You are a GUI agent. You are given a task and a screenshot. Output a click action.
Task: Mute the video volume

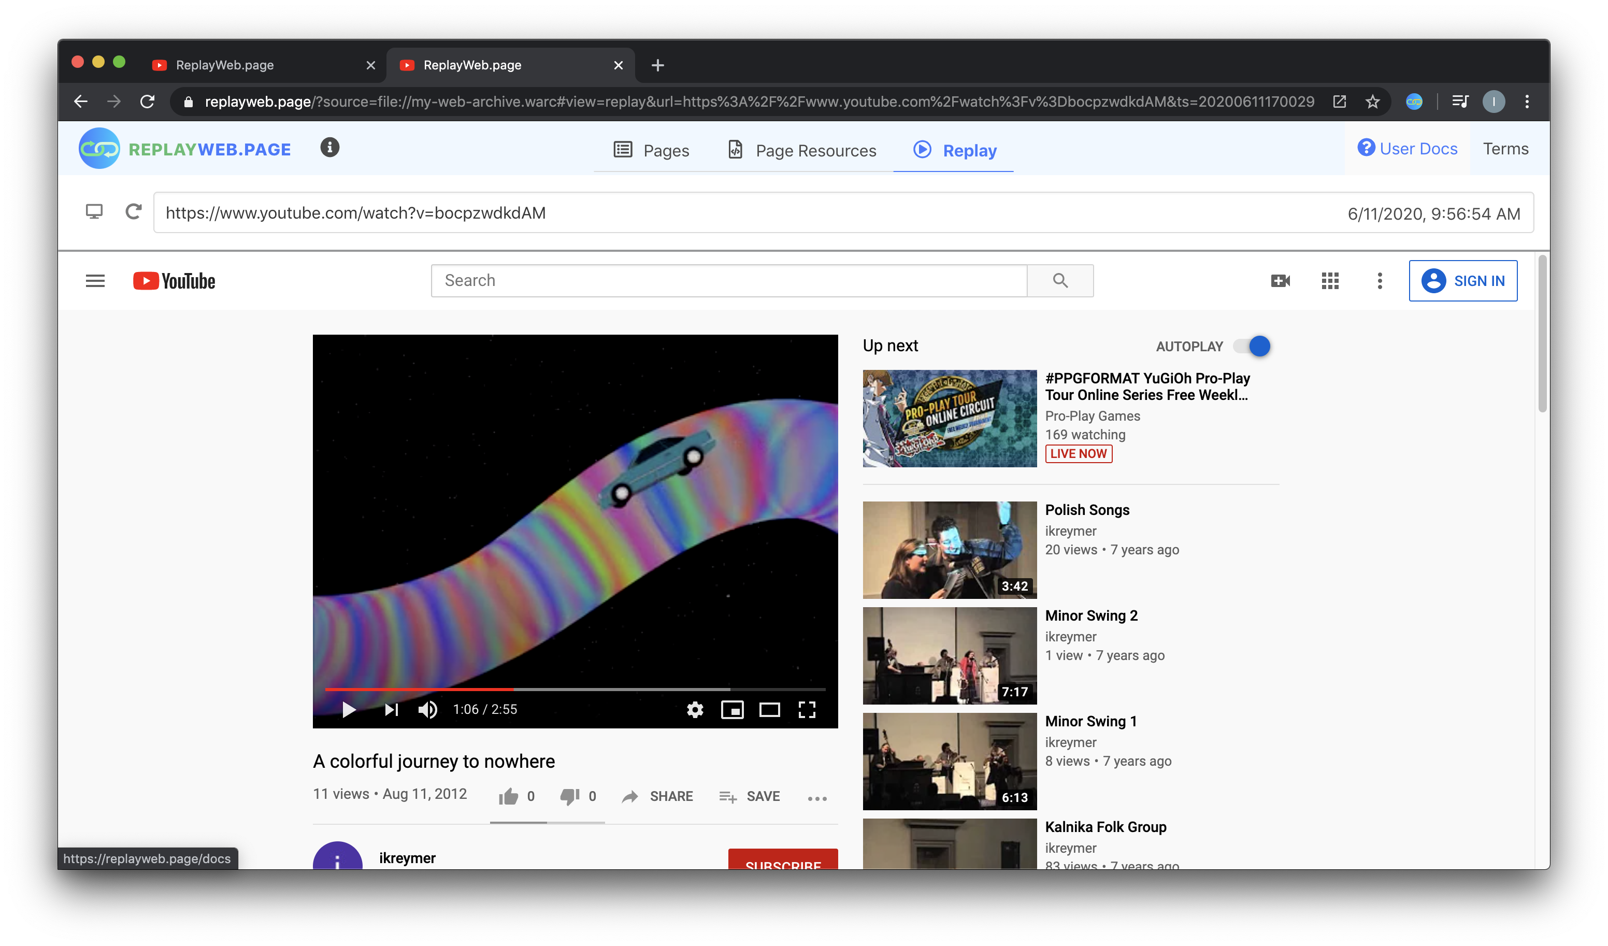coord(427,710)
